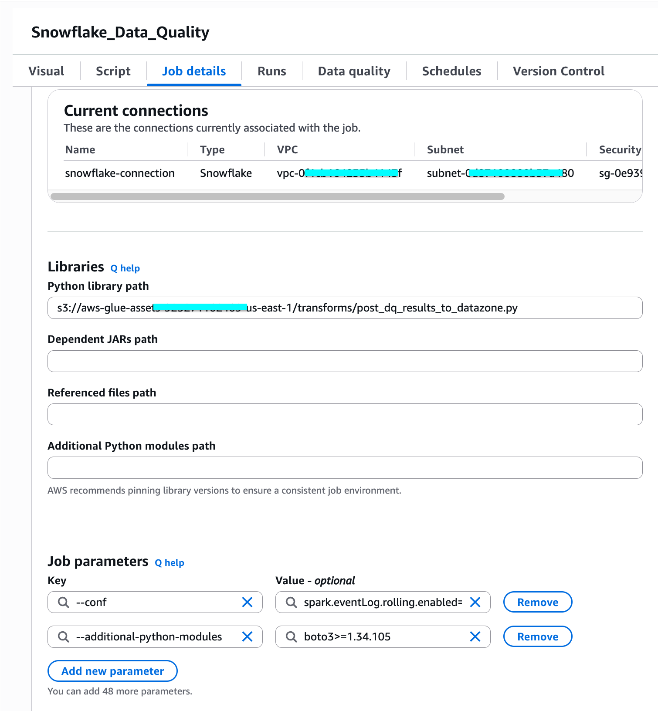Clear the boto3>=1.34.105 value with X icon
The width and height of the screenshot is (658, 711).
click(x=475, y=637)
